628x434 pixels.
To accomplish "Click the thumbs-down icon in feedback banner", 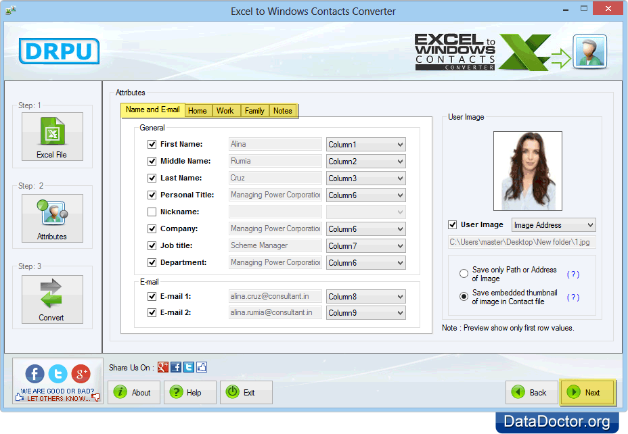I will click(x=95, y=397).
